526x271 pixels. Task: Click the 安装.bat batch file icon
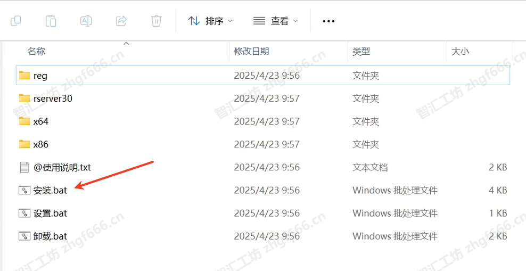click(x=24, y=190)
